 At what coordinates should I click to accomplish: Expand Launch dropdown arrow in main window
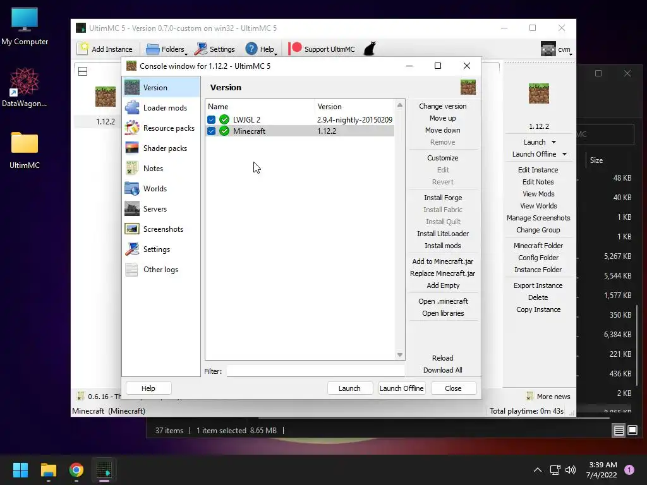[x=553, y=142]
